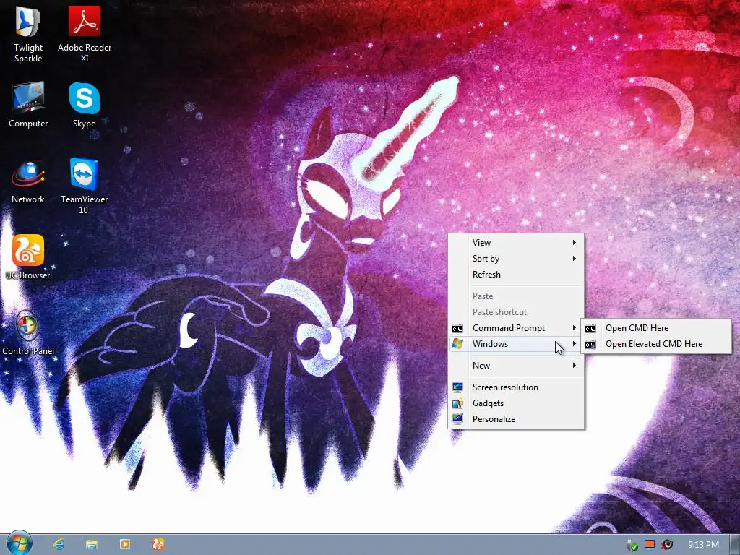The image size is (740, 555).
Task: Open the New submenu
Action: [516, 366]
